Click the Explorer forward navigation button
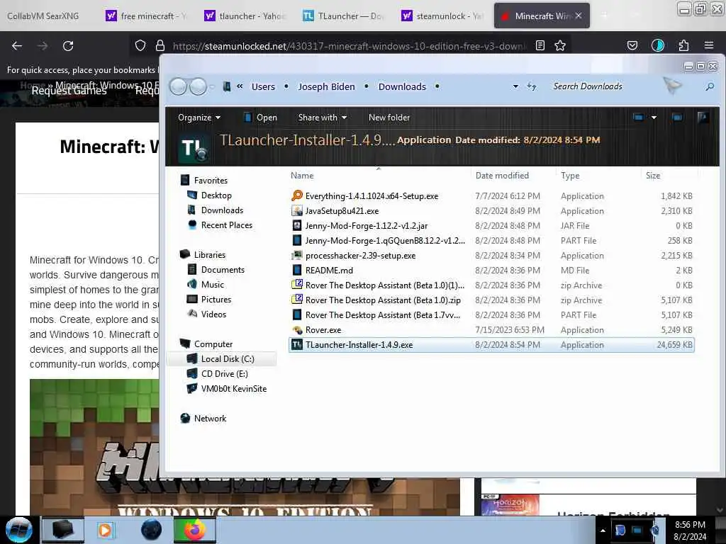 pyautogui.click(x=199, y=86)
